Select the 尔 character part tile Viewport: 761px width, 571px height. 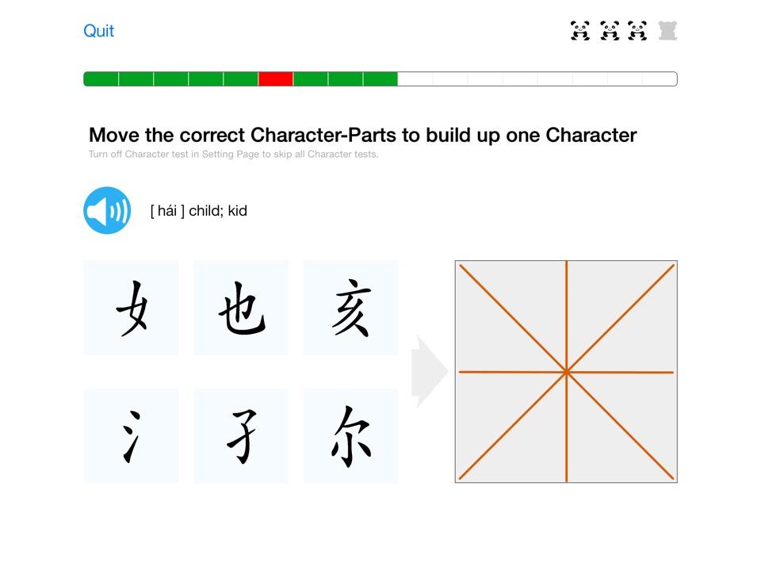(x=350, y=435)
